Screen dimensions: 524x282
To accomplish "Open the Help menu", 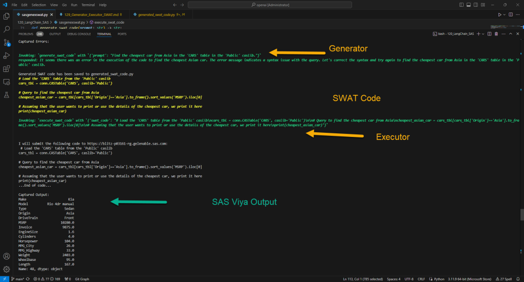I will tap(103, 5).
